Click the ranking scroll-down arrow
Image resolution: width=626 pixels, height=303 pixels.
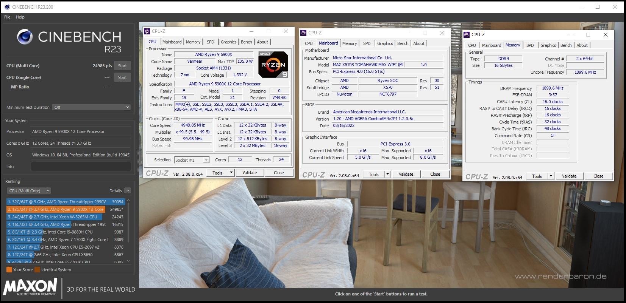tap(128, 261)
